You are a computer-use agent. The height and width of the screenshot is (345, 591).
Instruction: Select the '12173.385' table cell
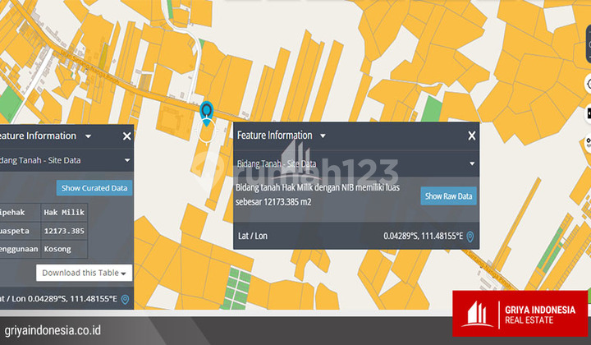point(64,231)
